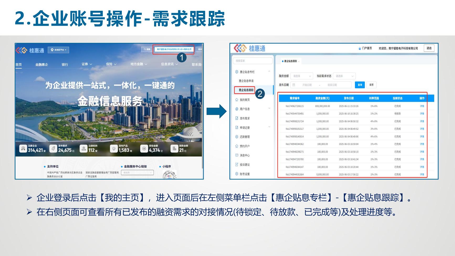The image size is (455, 256).
Task: Click the 消息中心 message icon in sidebar
Action: 237,155
